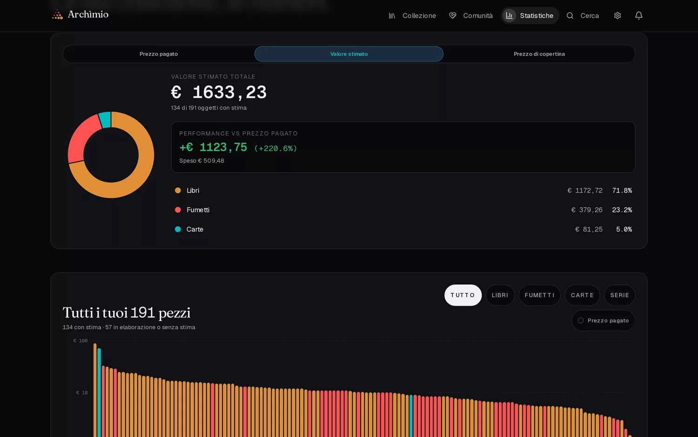Click the € 10 axis label
The width and height of the screenshot is (698, 437).
pyautogui.click(x=82, y=393)
